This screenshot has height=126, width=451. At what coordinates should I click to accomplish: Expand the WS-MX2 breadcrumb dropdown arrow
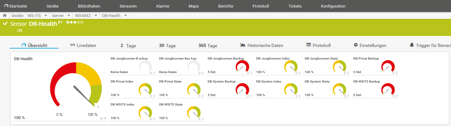(x=96, y=15)
